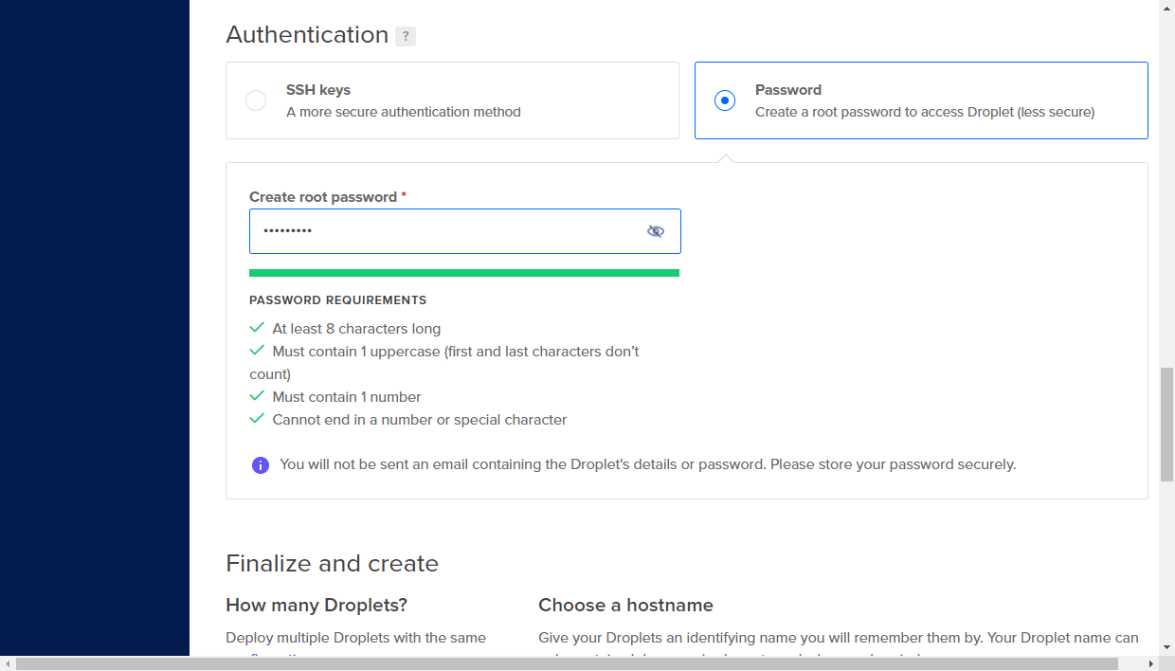Click the vertical scrollbar up arrow
Screen dimensions: 1175x671
pos(1168,7)
